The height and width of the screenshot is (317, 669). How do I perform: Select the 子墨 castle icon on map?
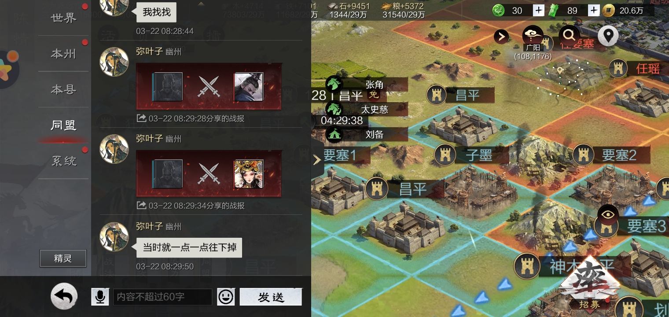tap(445, 155)
